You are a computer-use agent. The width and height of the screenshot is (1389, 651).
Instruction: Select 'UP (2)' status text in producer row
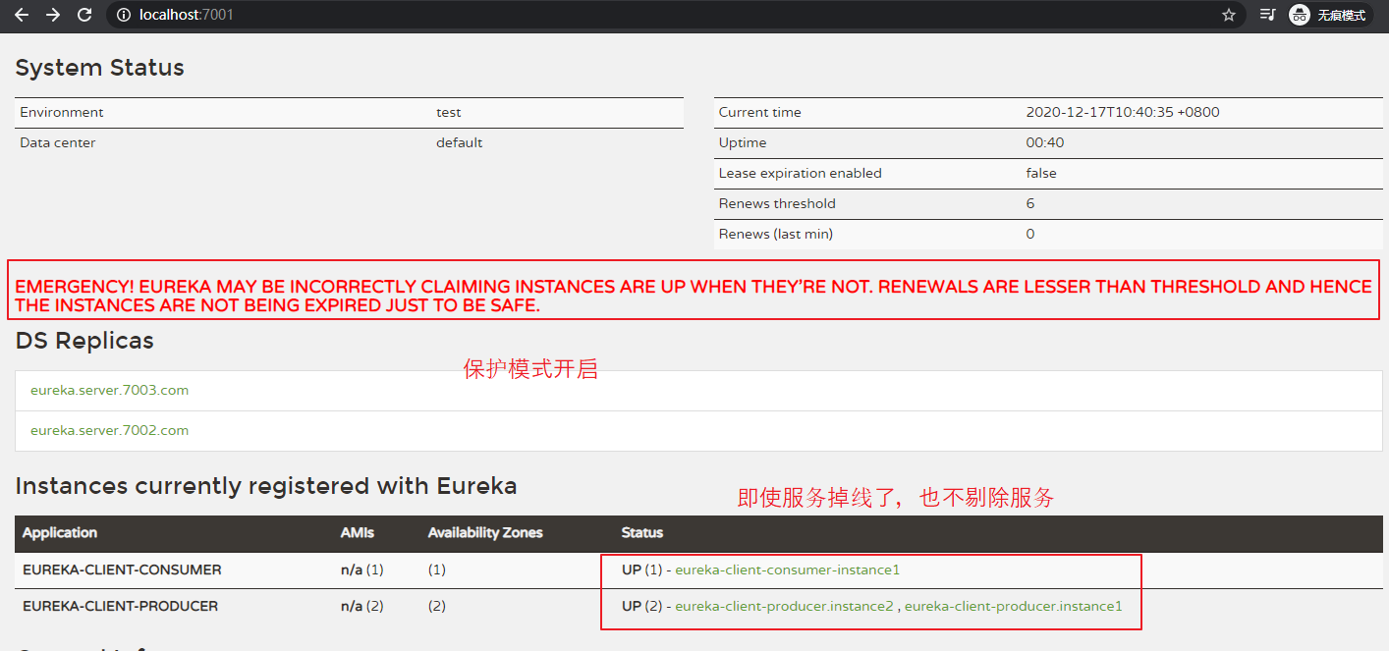642,606
